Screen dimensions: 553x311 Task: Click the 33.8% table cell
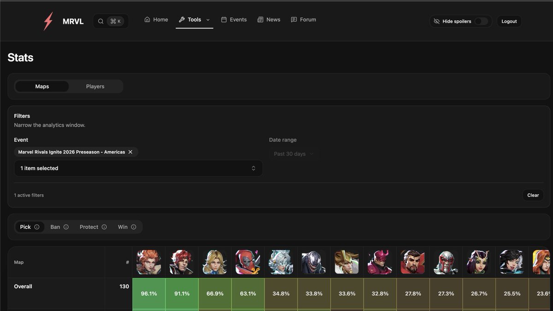tap(314, 294)
